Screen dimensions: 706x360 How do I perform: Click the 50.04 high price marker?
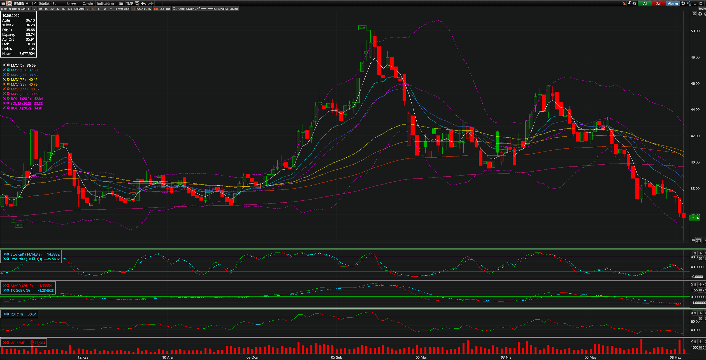tap(362, 28)
